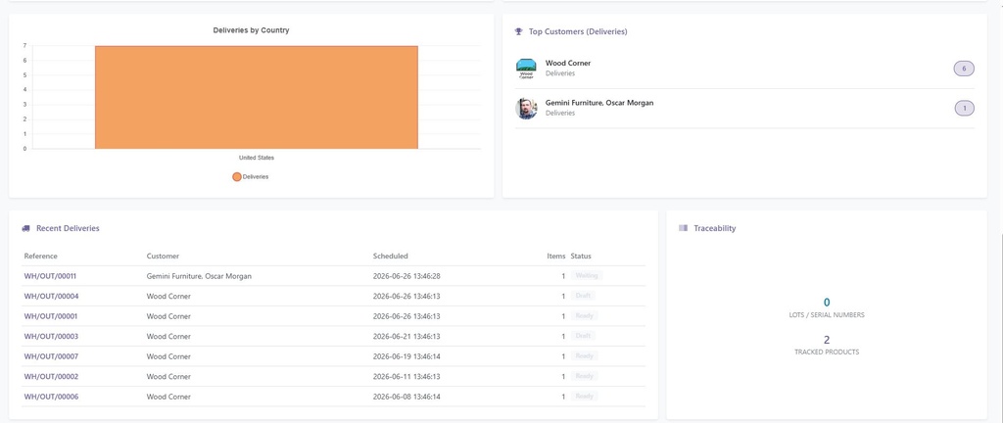Click Gemini Furniture, Oscar Morgan in Top Customers
This screenshot has width=1003, height=423.
599,103
